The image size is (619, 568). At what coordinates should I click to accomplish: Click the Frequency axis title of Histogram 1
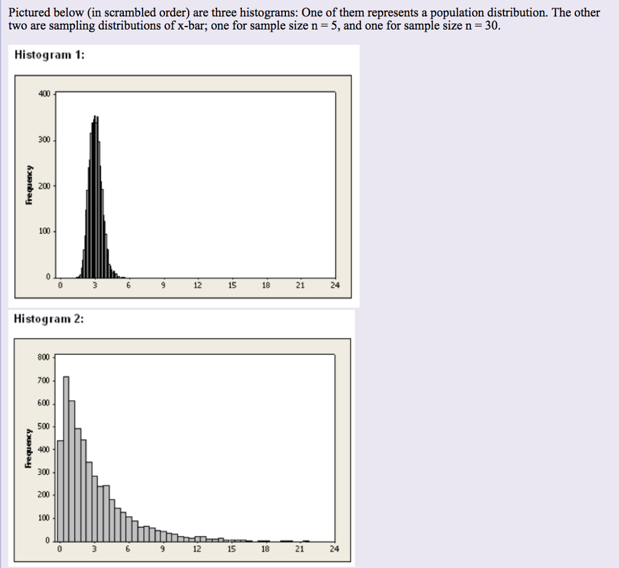coord(28,185)
